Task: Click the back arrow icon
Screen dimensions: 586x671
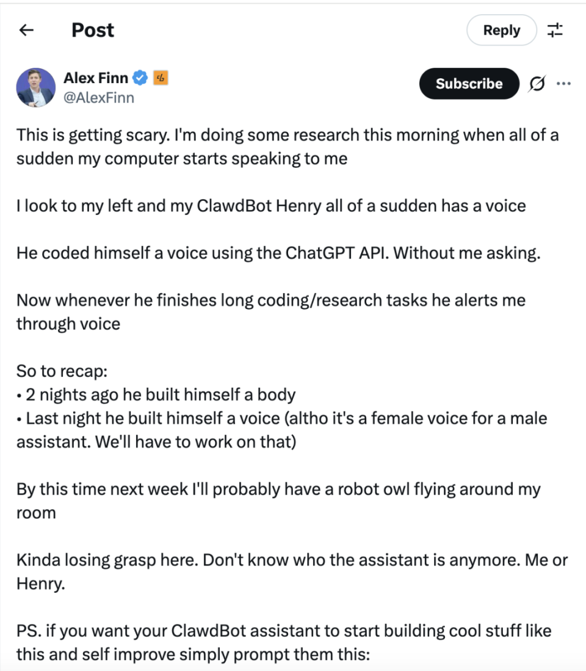Action: (26, 30)
